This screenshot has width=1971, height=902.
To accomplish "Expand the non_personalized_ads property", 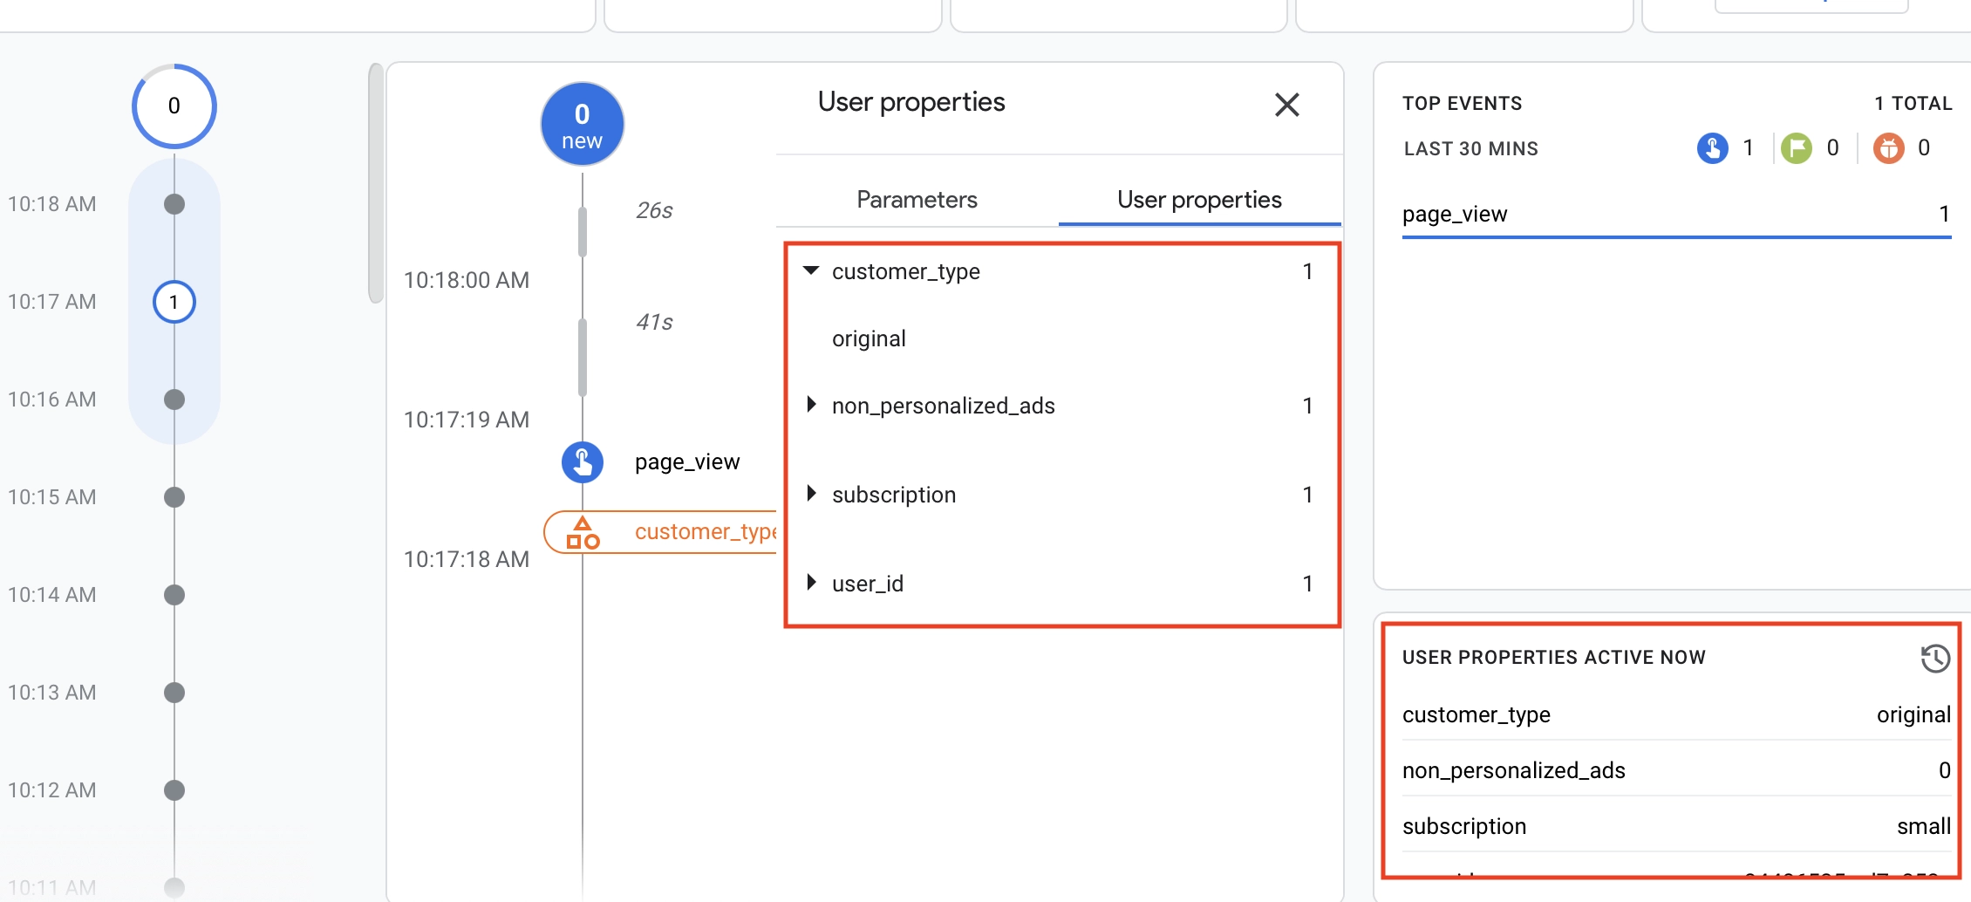I will 811,405.
